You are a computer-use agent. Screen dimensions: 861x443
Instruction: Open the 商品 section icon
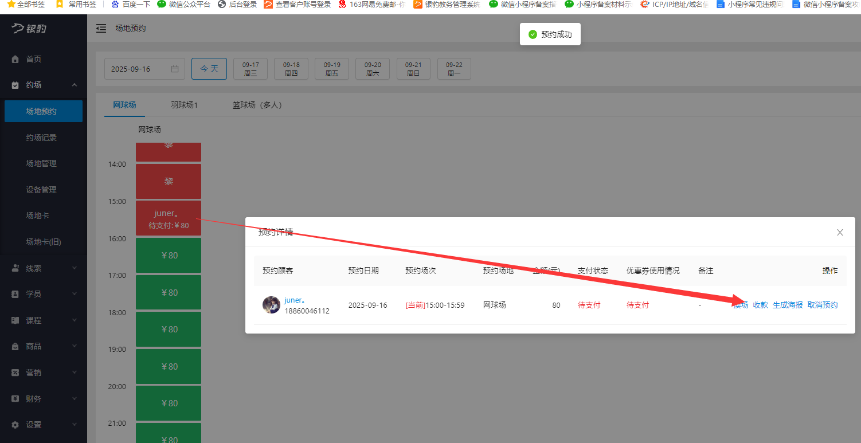pyautogui.click(x=14, y=346)
